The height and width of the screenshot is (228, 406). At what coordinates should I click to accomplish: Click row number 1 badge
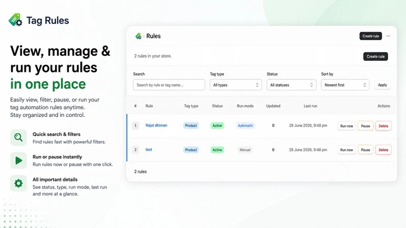[x=136, y=126]
